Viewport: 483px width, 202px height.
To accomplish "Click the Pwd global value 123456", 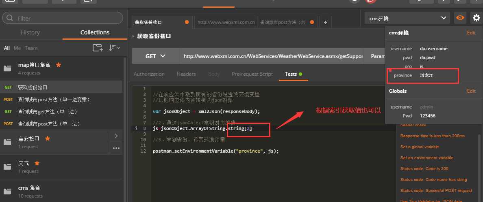I will pyautogui.click(x=428, y=116).
